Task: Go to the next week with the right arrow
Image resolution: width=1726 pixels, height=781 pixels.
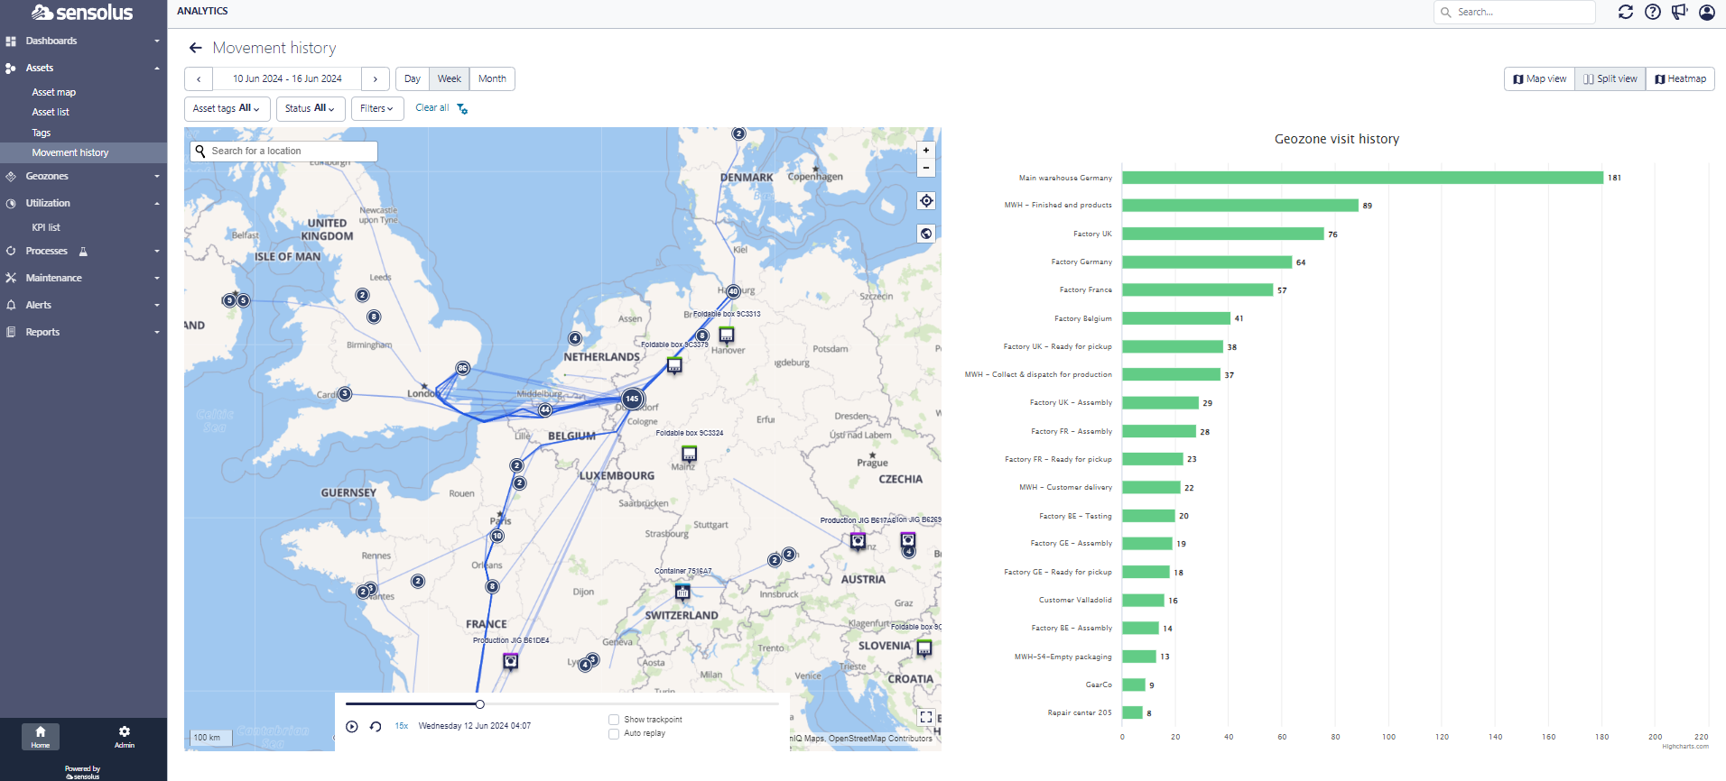Action: [x=376, y=79]
